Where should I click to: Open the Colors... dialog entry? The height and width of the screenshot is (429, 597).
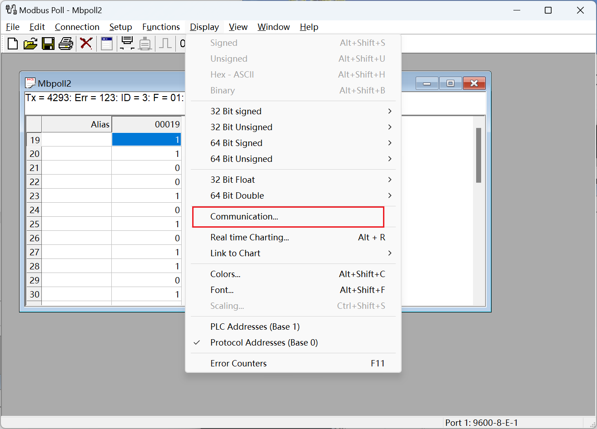(225, 274)
